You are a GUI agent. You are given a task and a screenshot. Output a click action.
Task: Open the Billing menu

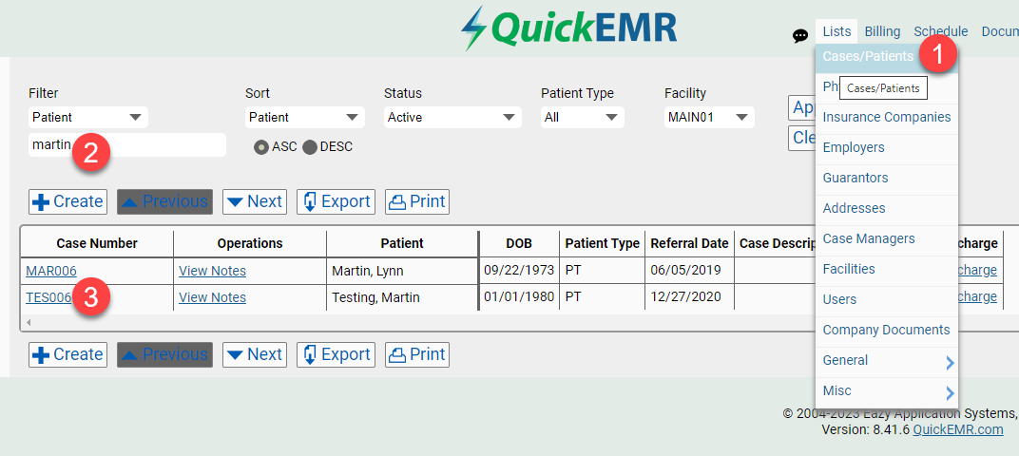point(882,31)
